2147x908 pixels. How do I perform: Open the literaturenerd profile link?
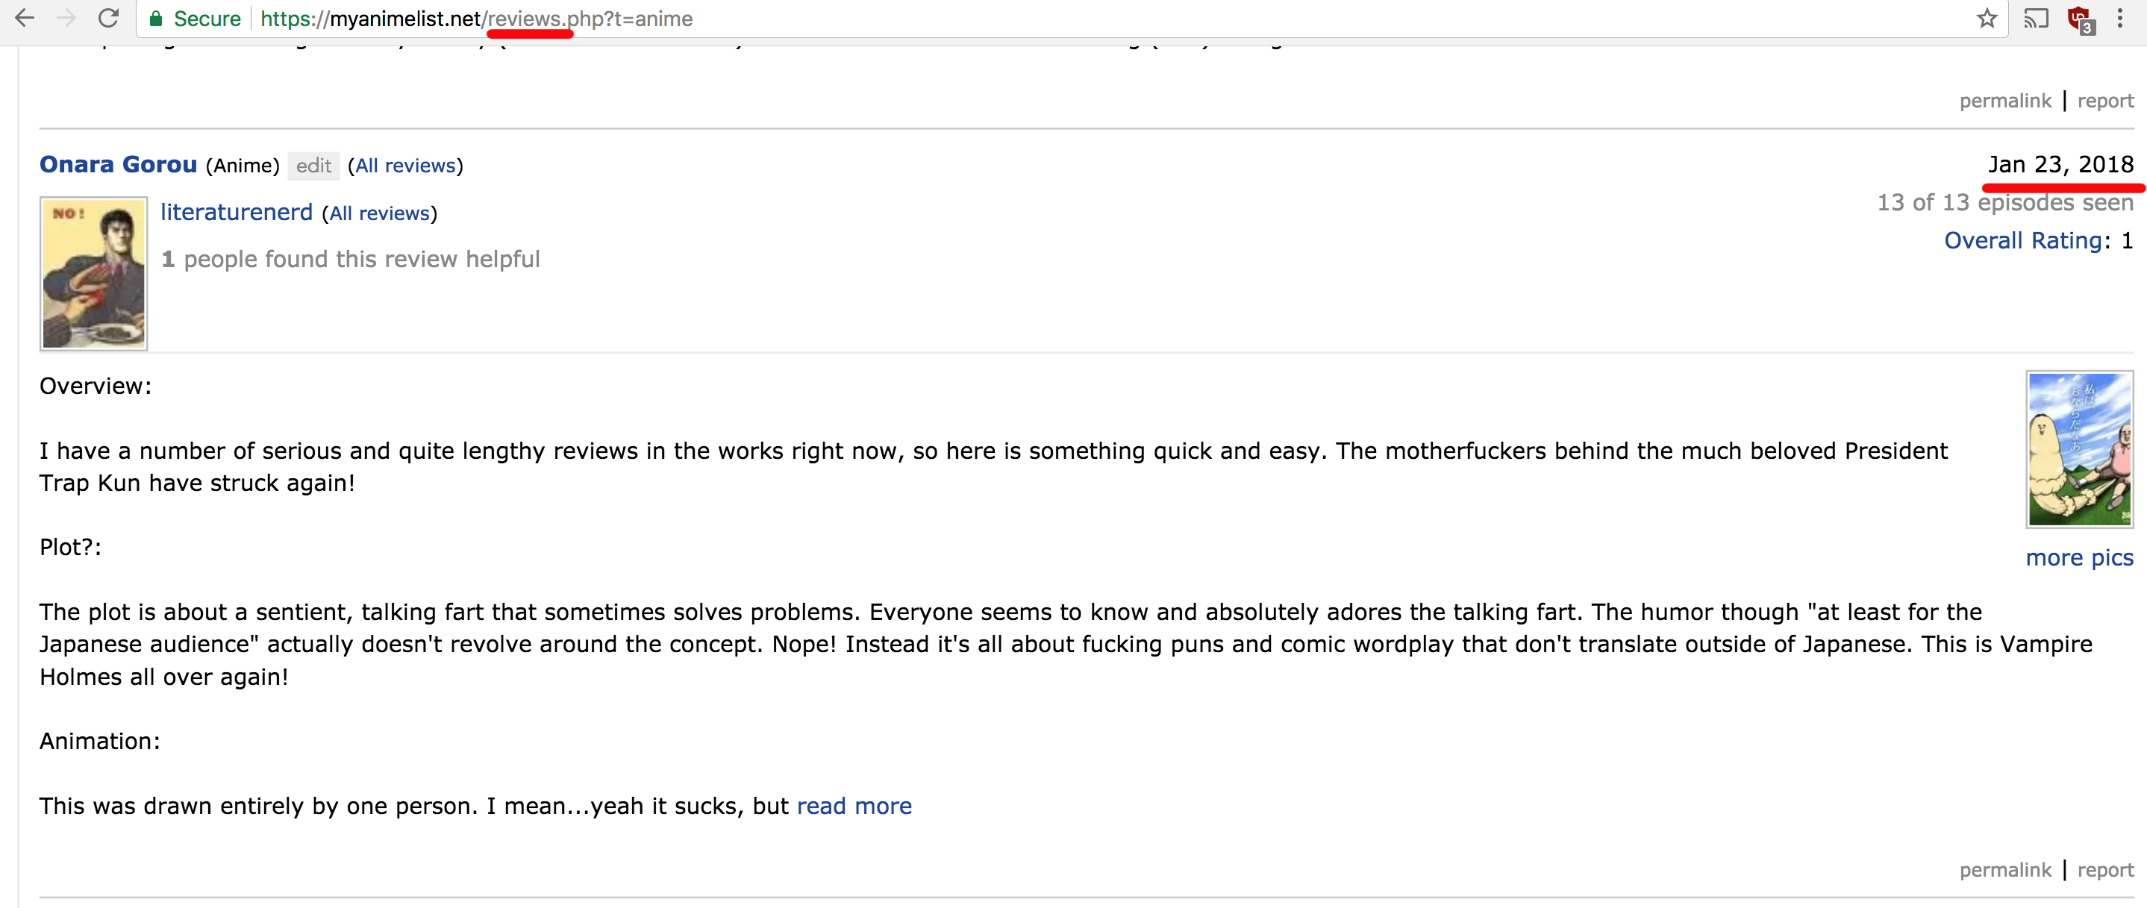[x=237, y=213]
